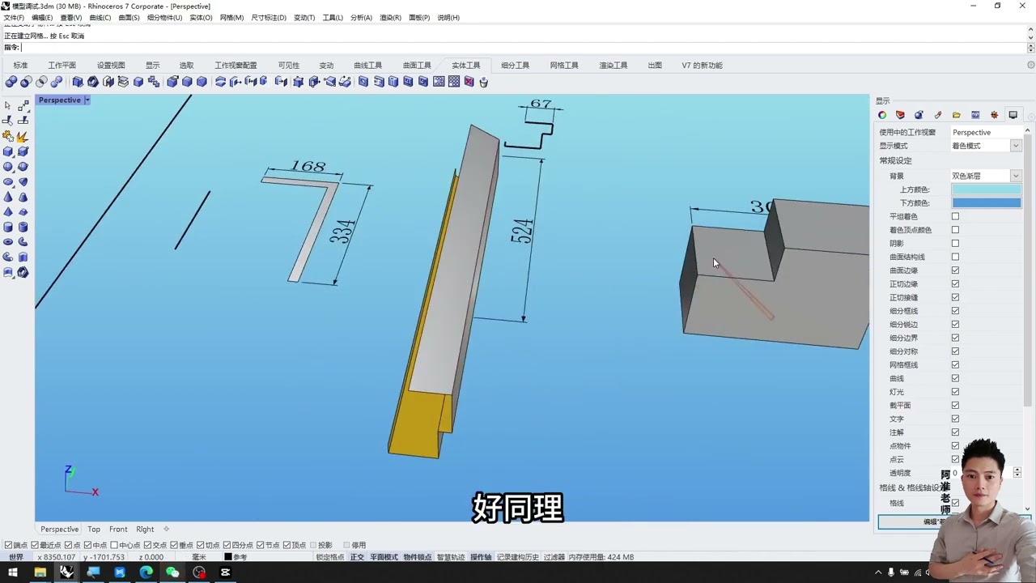
Task: Disable the 网格框线 checkbox
Action: point(955,364)
